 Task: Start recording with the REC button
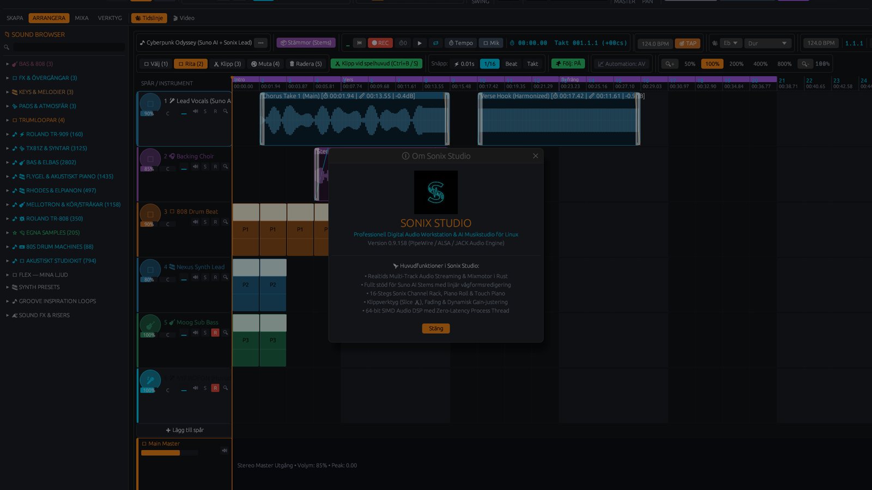380,43
